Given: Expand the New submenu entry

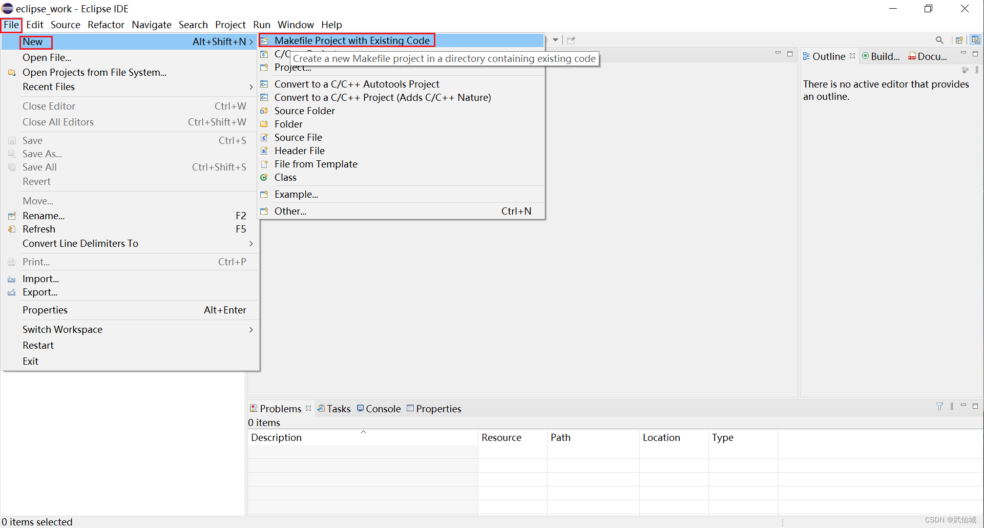Looking at the screenshot, I should coord(130,41).
